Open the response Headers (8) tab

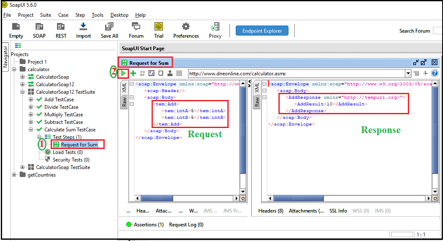click(x=270, y=211)
